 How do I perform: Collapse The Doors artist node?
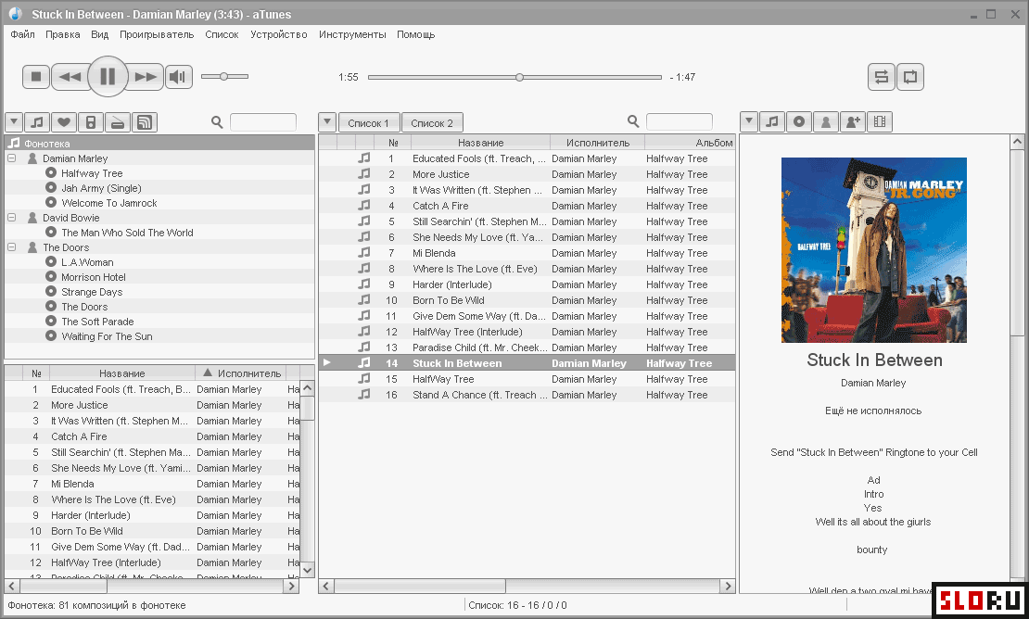pos(12,246)
